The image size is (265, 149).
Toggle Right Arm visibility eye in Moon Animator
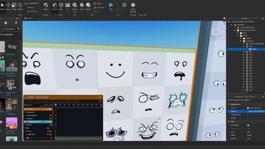pos(48,135)
